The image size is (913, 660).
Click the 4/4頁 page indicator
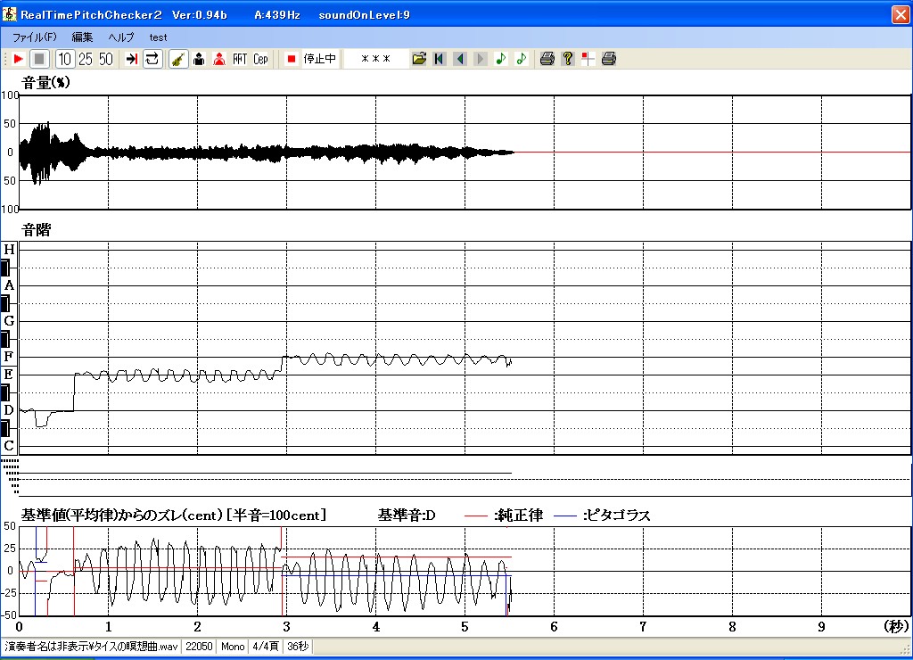266,647
